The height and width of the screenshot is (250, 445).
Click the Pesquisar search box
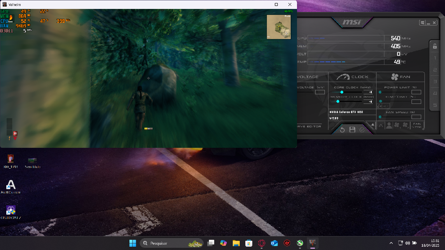[172, 243]
